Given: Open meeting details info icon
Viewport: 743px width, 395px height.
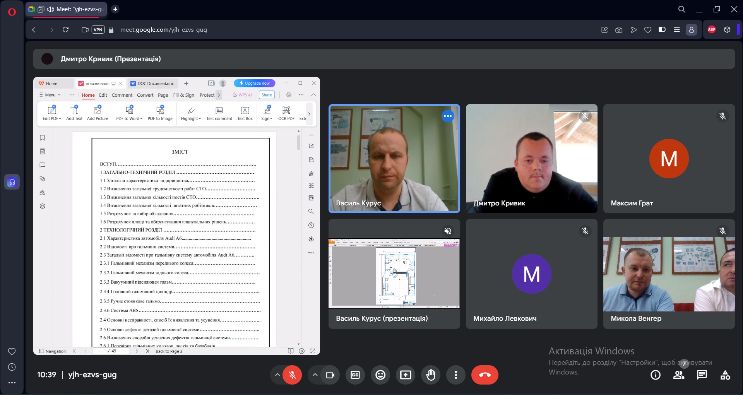Looking at the screenshot, I should point(656,374).
